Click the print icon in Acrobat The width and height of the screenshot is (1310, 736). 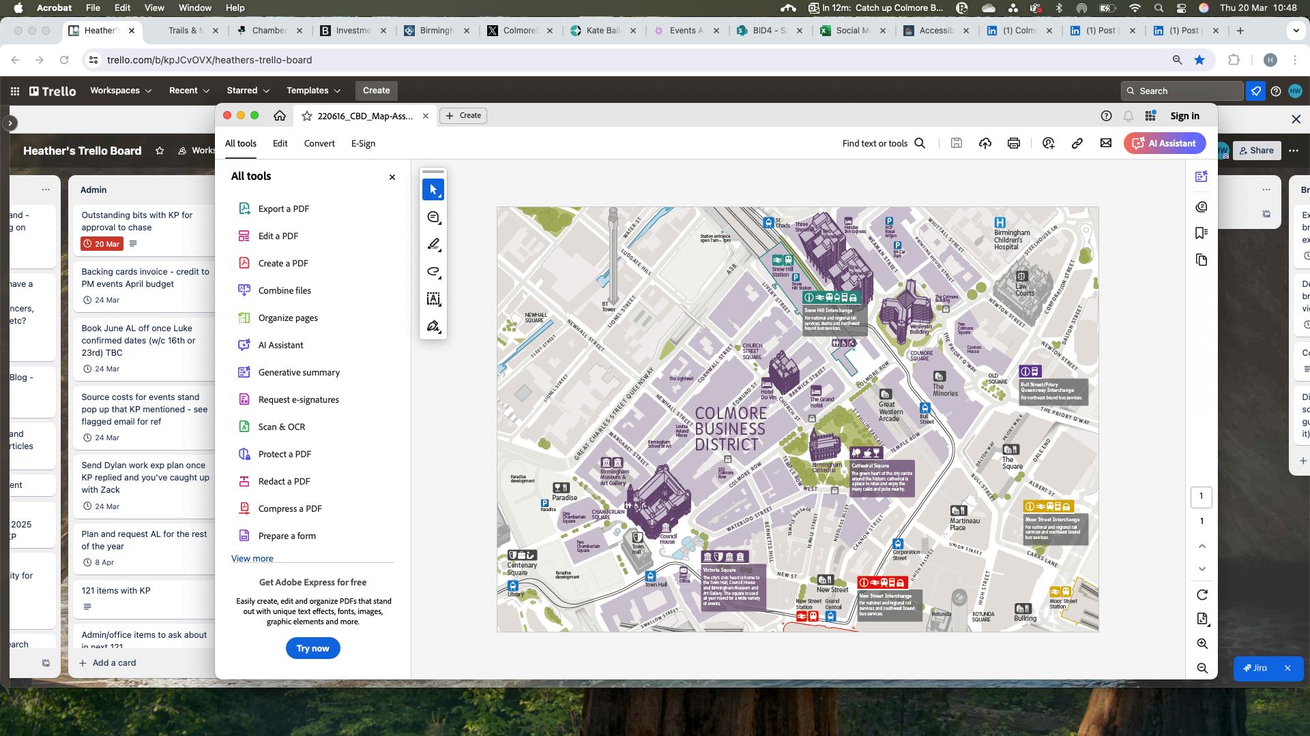(1013, 143)
